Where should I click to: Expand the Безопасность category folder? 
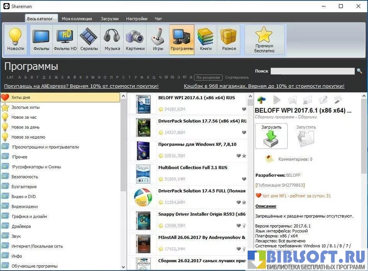point(24,177)
